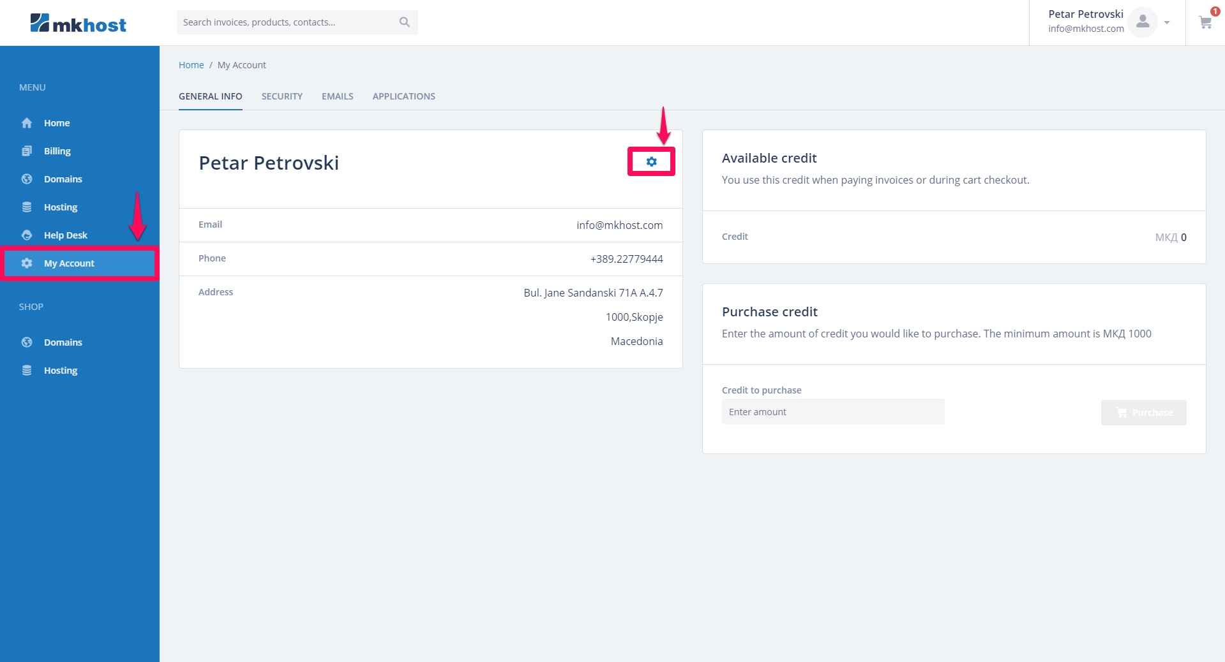Viewport: 1225px width, 662px height.
Task: Click the search magnifier icon
Action: (404, 22)
